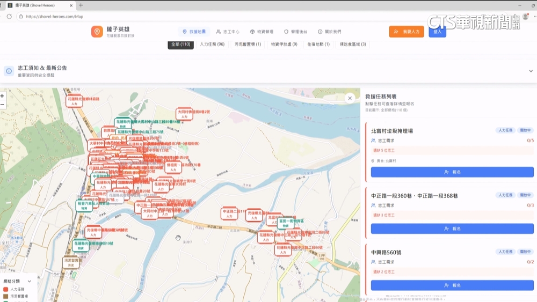Click the brown 污泥暫置場 legend swatch
The image size is (537, 302).
pyautogui.click(x=5, y=296)
